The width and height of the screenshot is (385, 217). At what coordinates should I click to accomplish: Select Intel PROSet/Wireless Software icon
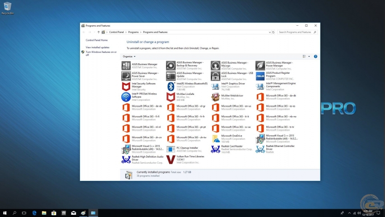point(126,97)
